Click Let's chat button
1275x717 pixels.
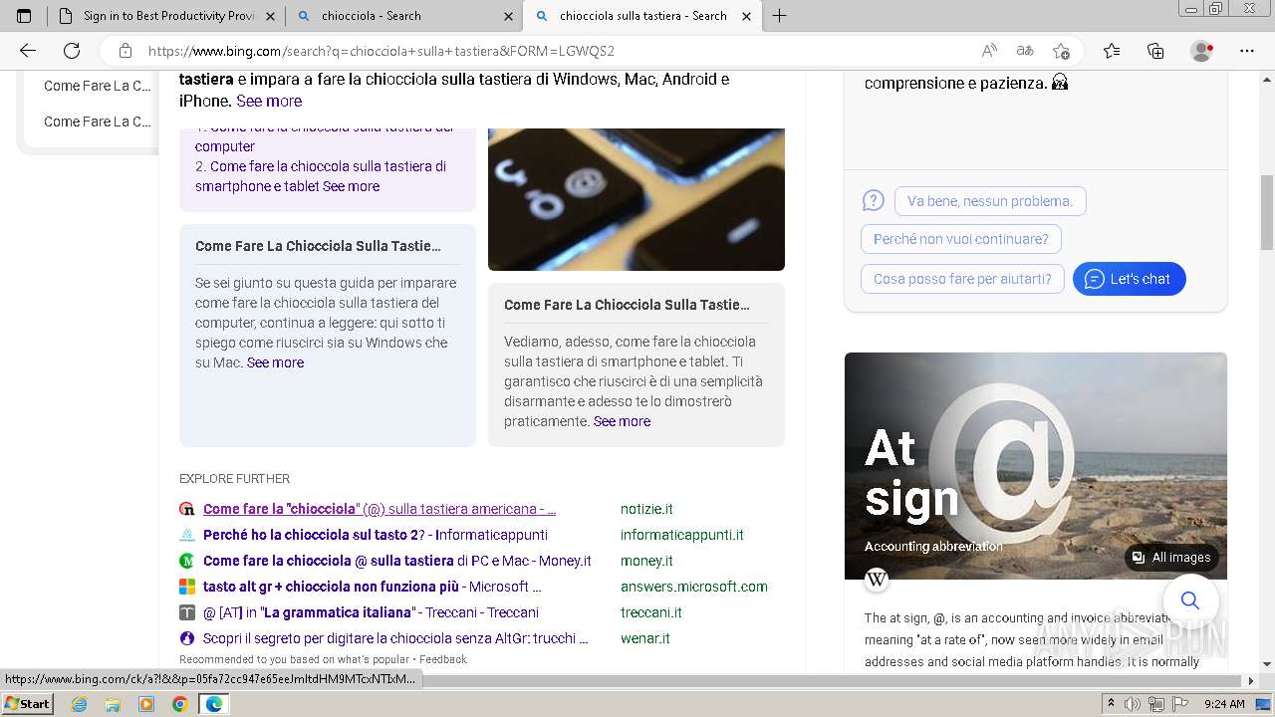coord(1129,279)
